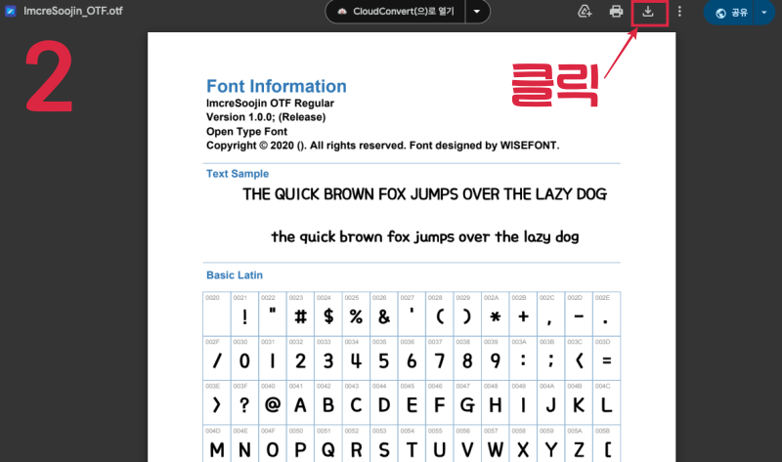
Task: Click the letter Q glyph cell 0051
Action: pyautogui.click(x=328, y=443)
